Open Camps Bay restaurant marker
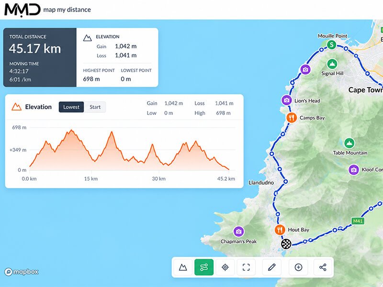This screenshot has height=287, width=383. 292,118
